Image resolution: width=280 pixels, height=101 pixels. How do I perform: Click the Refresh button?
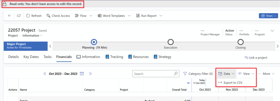tap(34, 16)
